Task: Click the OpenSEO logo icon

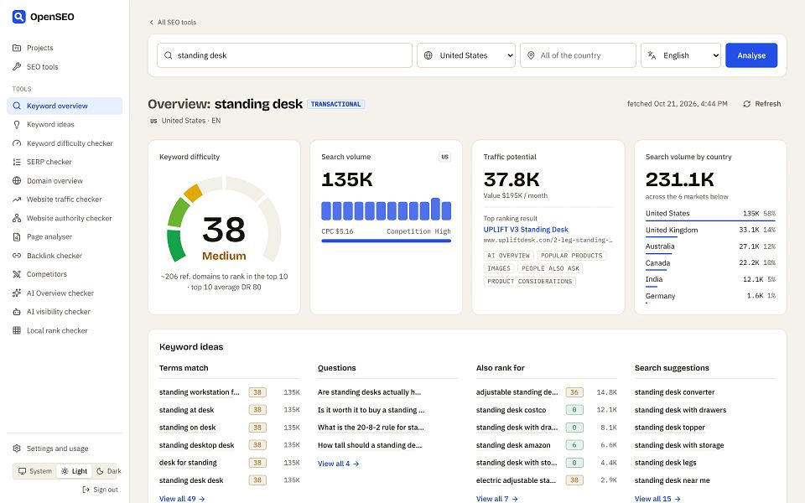Action: pyautogui.click(x=19, y=17)
